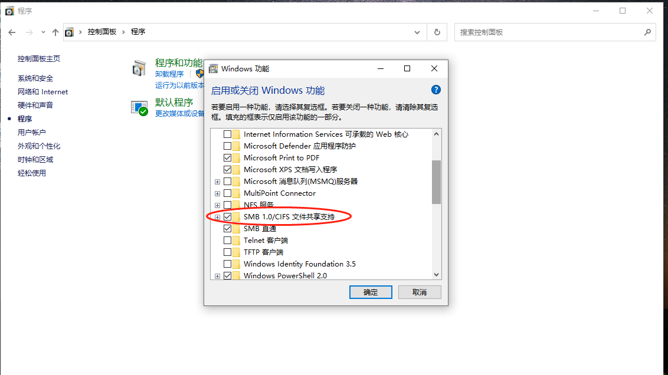Click the 默认程序 icon

[139, 108]
